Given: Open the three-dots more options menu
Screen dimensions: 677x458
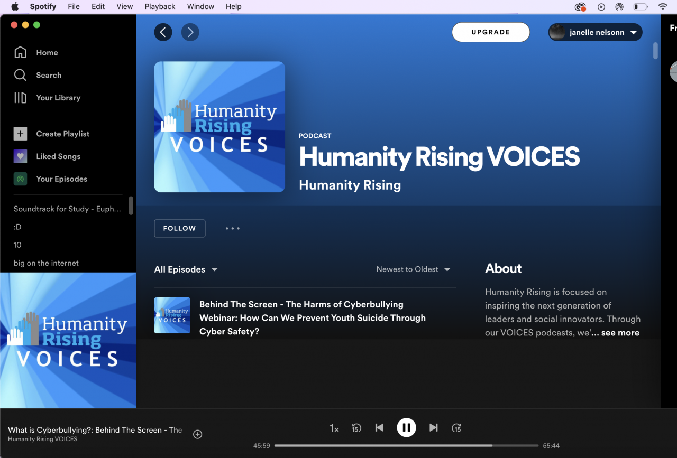Looking at the screenshot, I should click(x=233, y=228).
